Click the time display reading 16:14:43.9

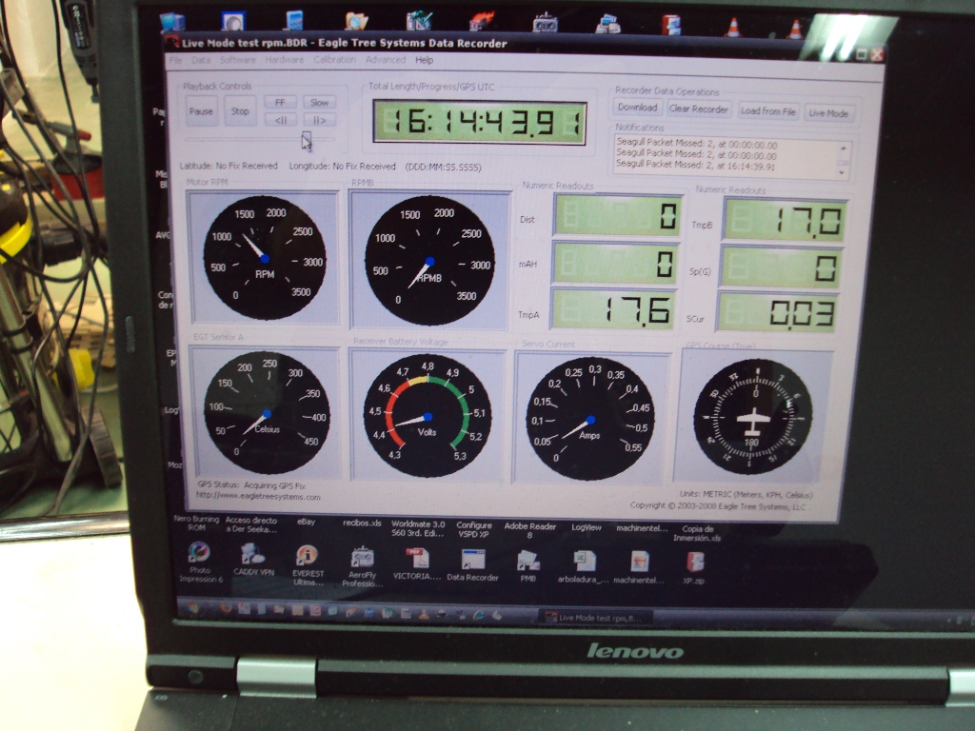click(480, 123)
